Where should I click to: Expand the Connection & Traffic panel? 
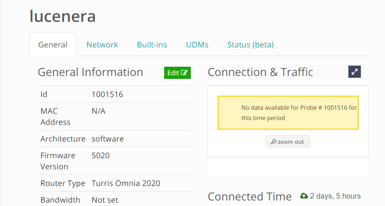tap(354, 72)
